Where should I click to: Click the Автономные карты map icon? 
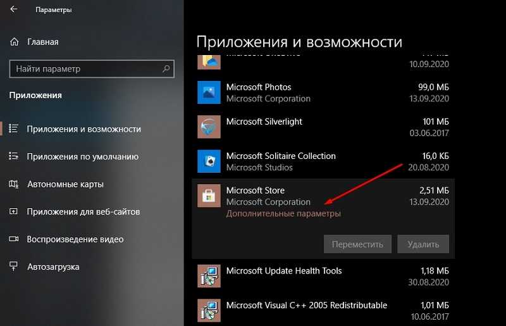click(13, 184)
